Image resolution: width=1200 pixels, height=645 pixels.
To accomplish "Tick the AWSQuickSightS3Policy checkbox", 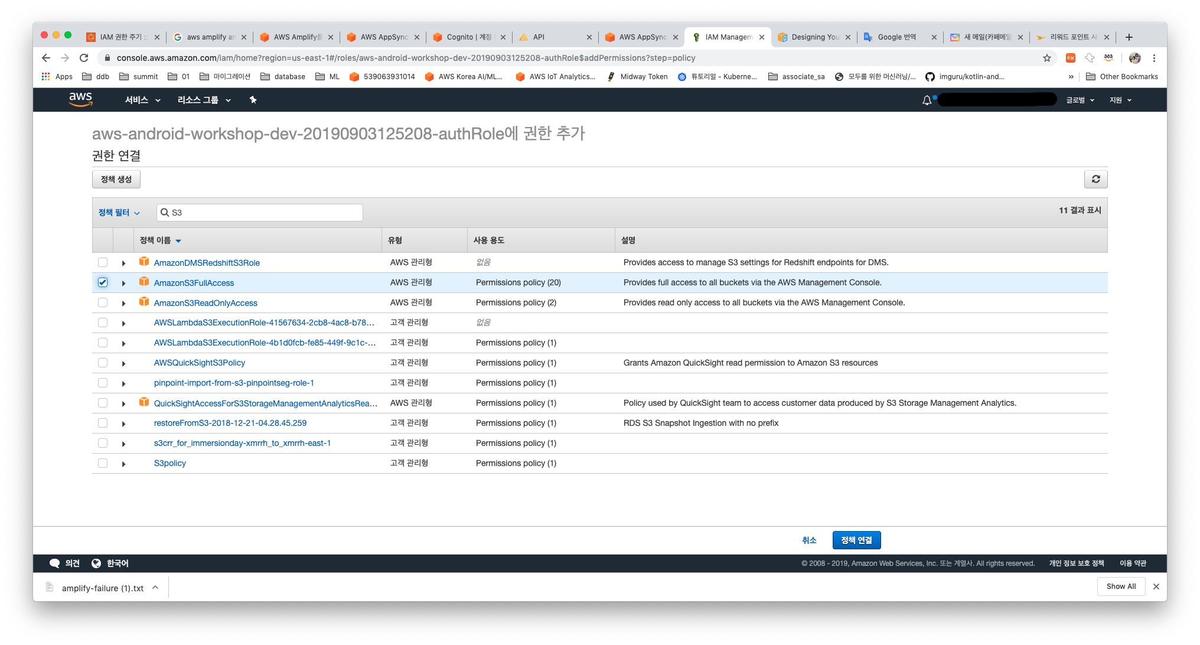I will 103,363.
